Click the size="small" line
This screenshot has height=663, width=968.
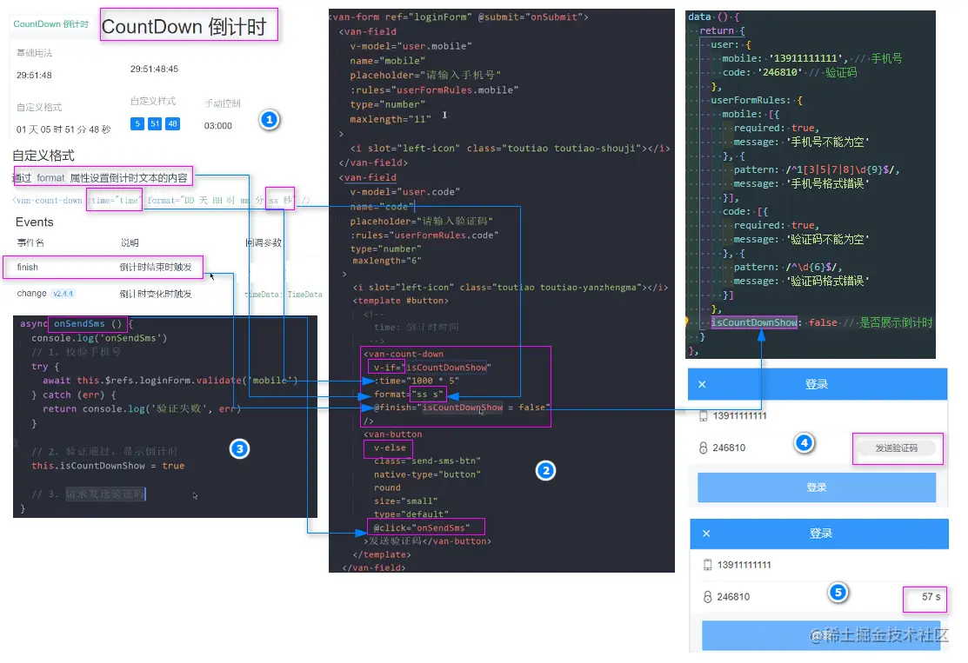coord(405,501)
